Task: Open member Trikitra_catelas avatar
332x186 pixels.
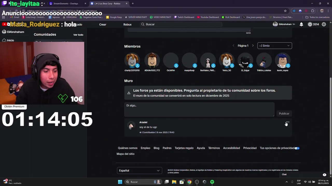Action: [264, 60]
